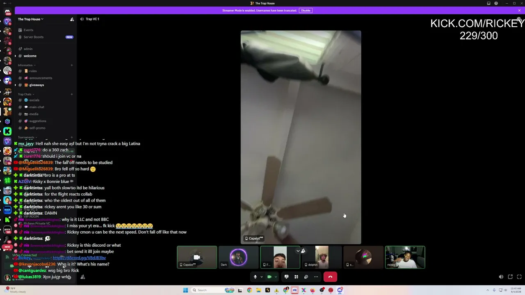This screenshot has height=295, width=525.
Task: Open the Kick server icon in sidebar
Action: (7, 131)
